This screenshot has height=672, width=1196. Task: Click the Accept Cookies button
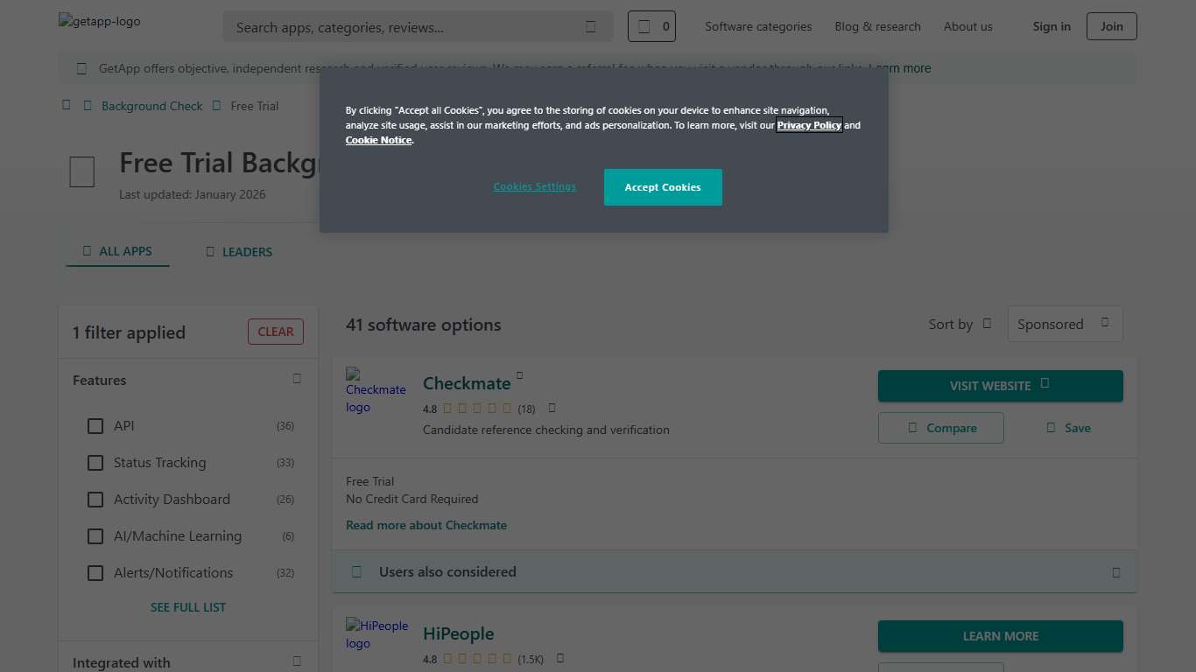663,186
